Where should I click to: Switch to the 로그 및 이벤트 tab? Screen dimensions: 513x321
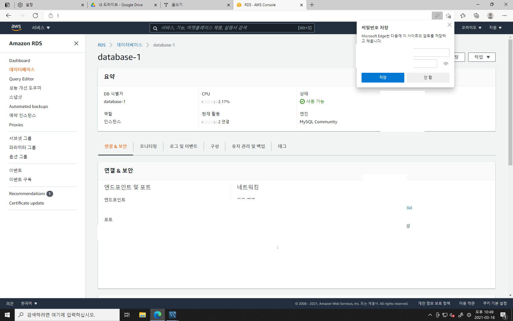pos(184,146)
